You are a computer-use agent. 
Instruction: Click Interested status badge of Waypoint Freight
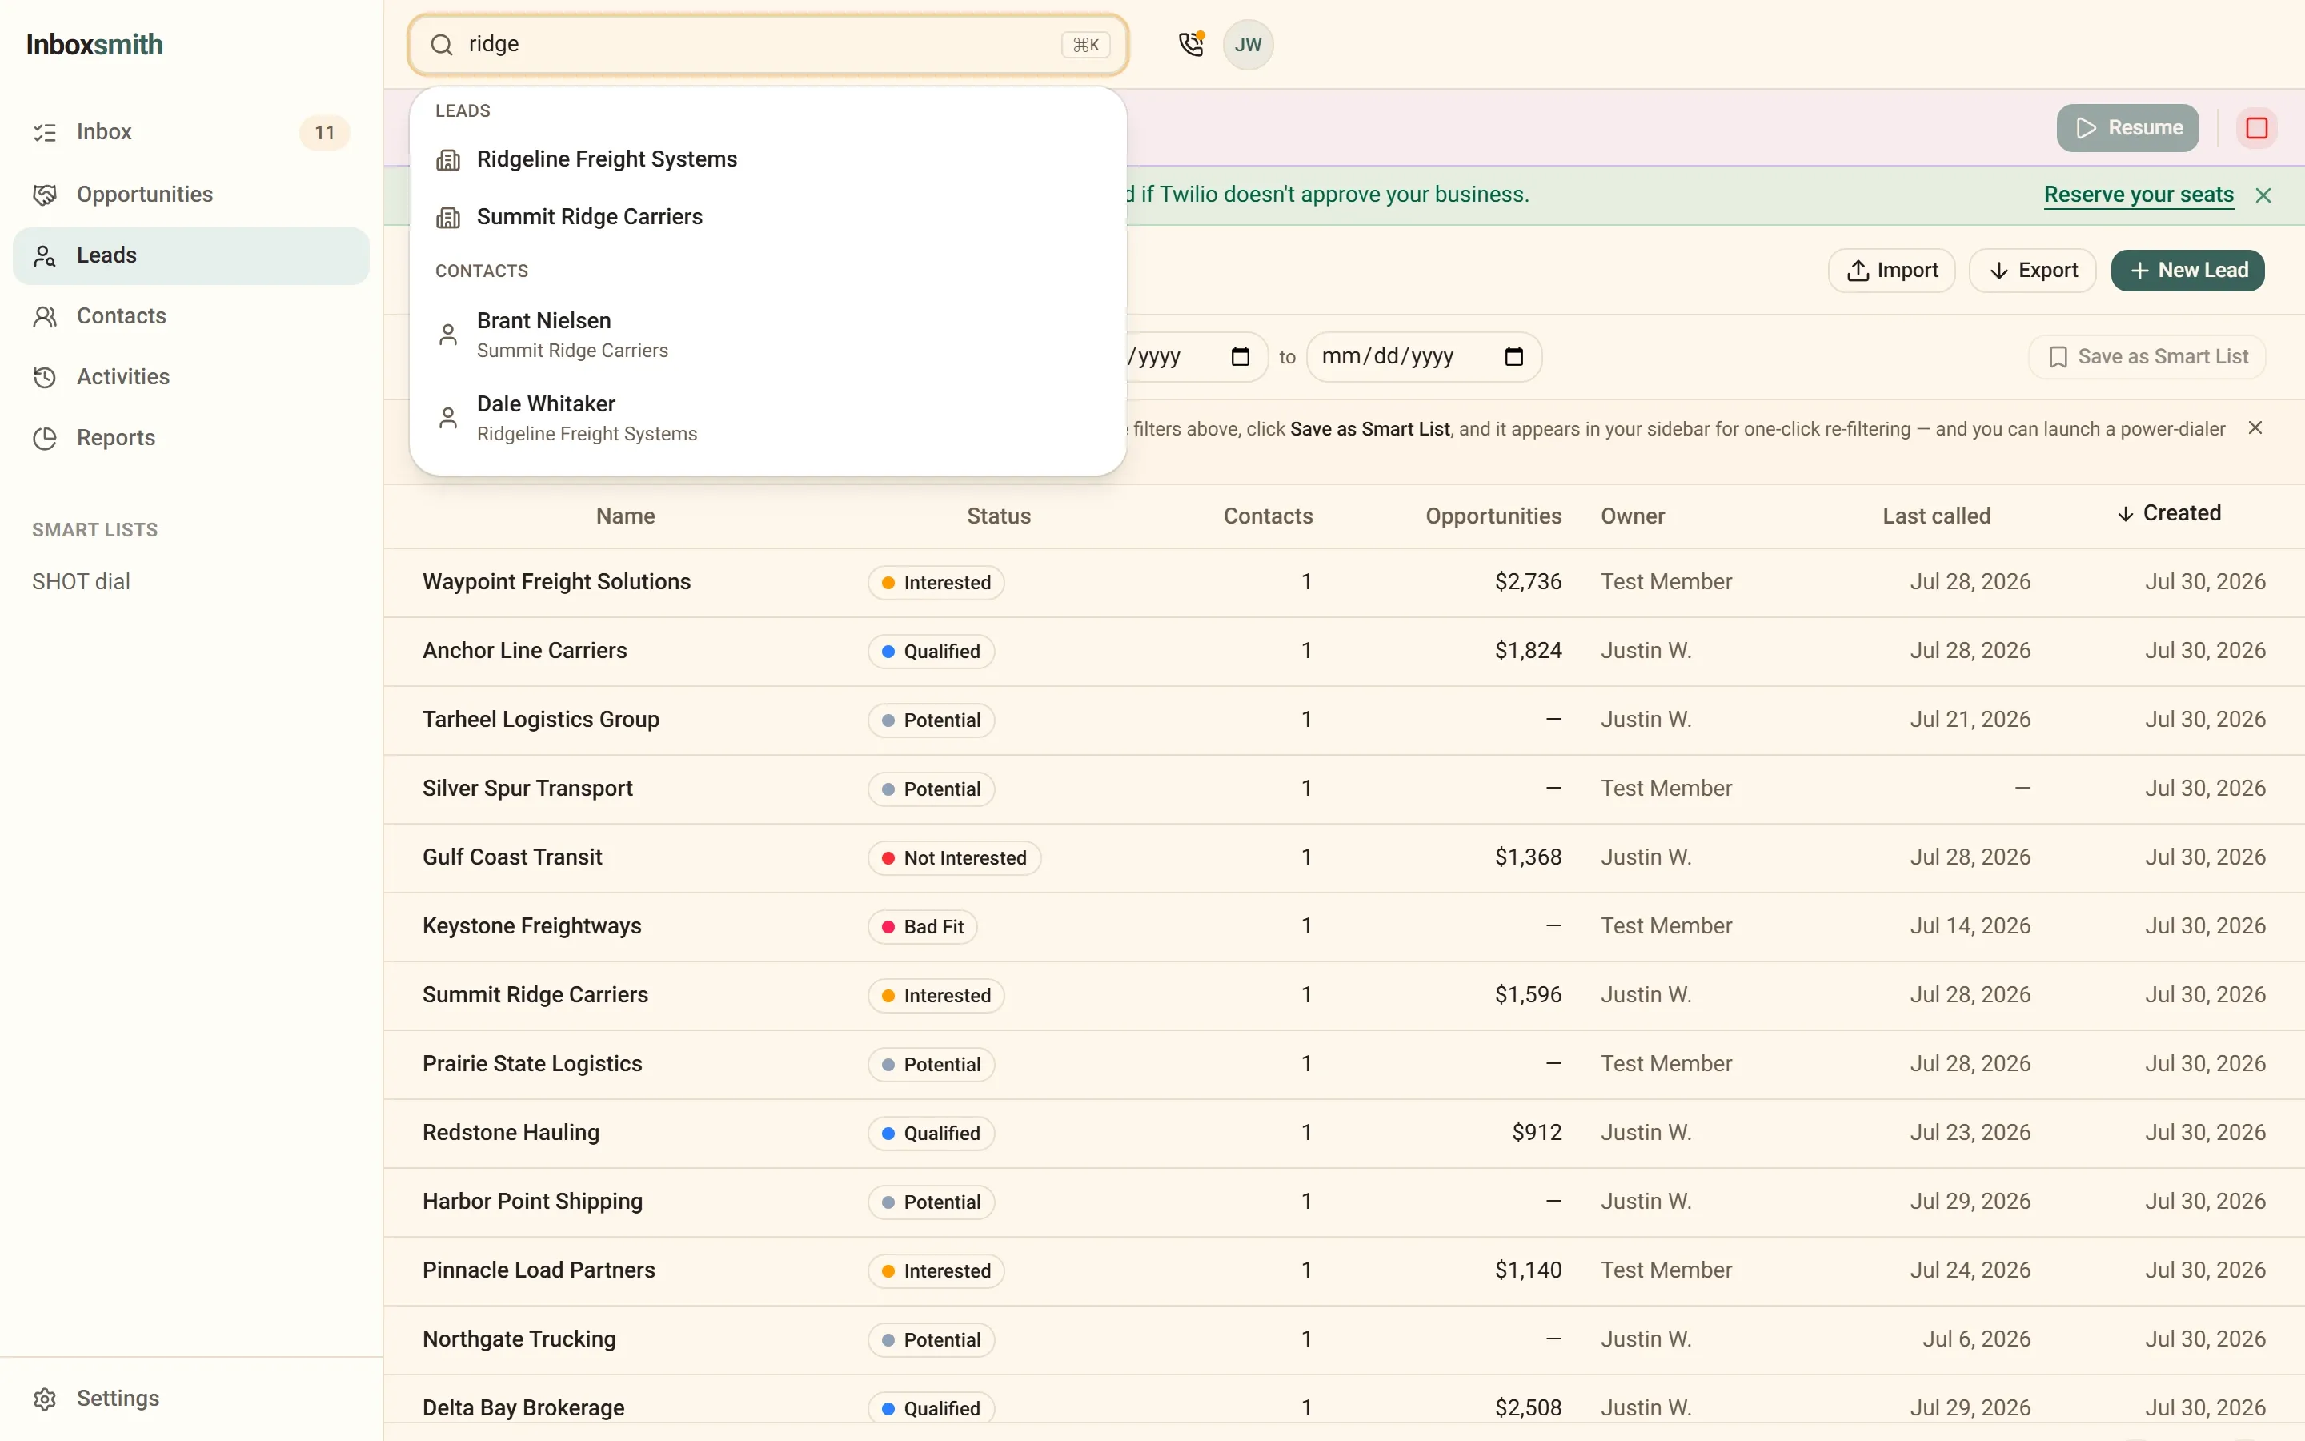pos(936,582)
